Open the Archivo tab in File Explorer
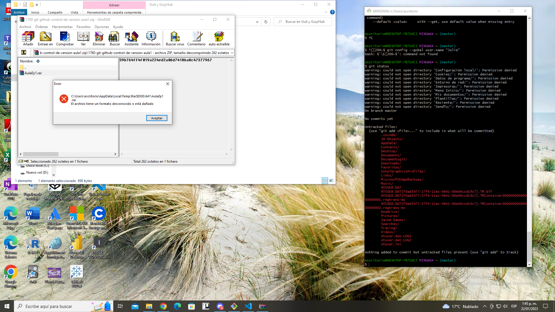 click(x=19, y=12)
